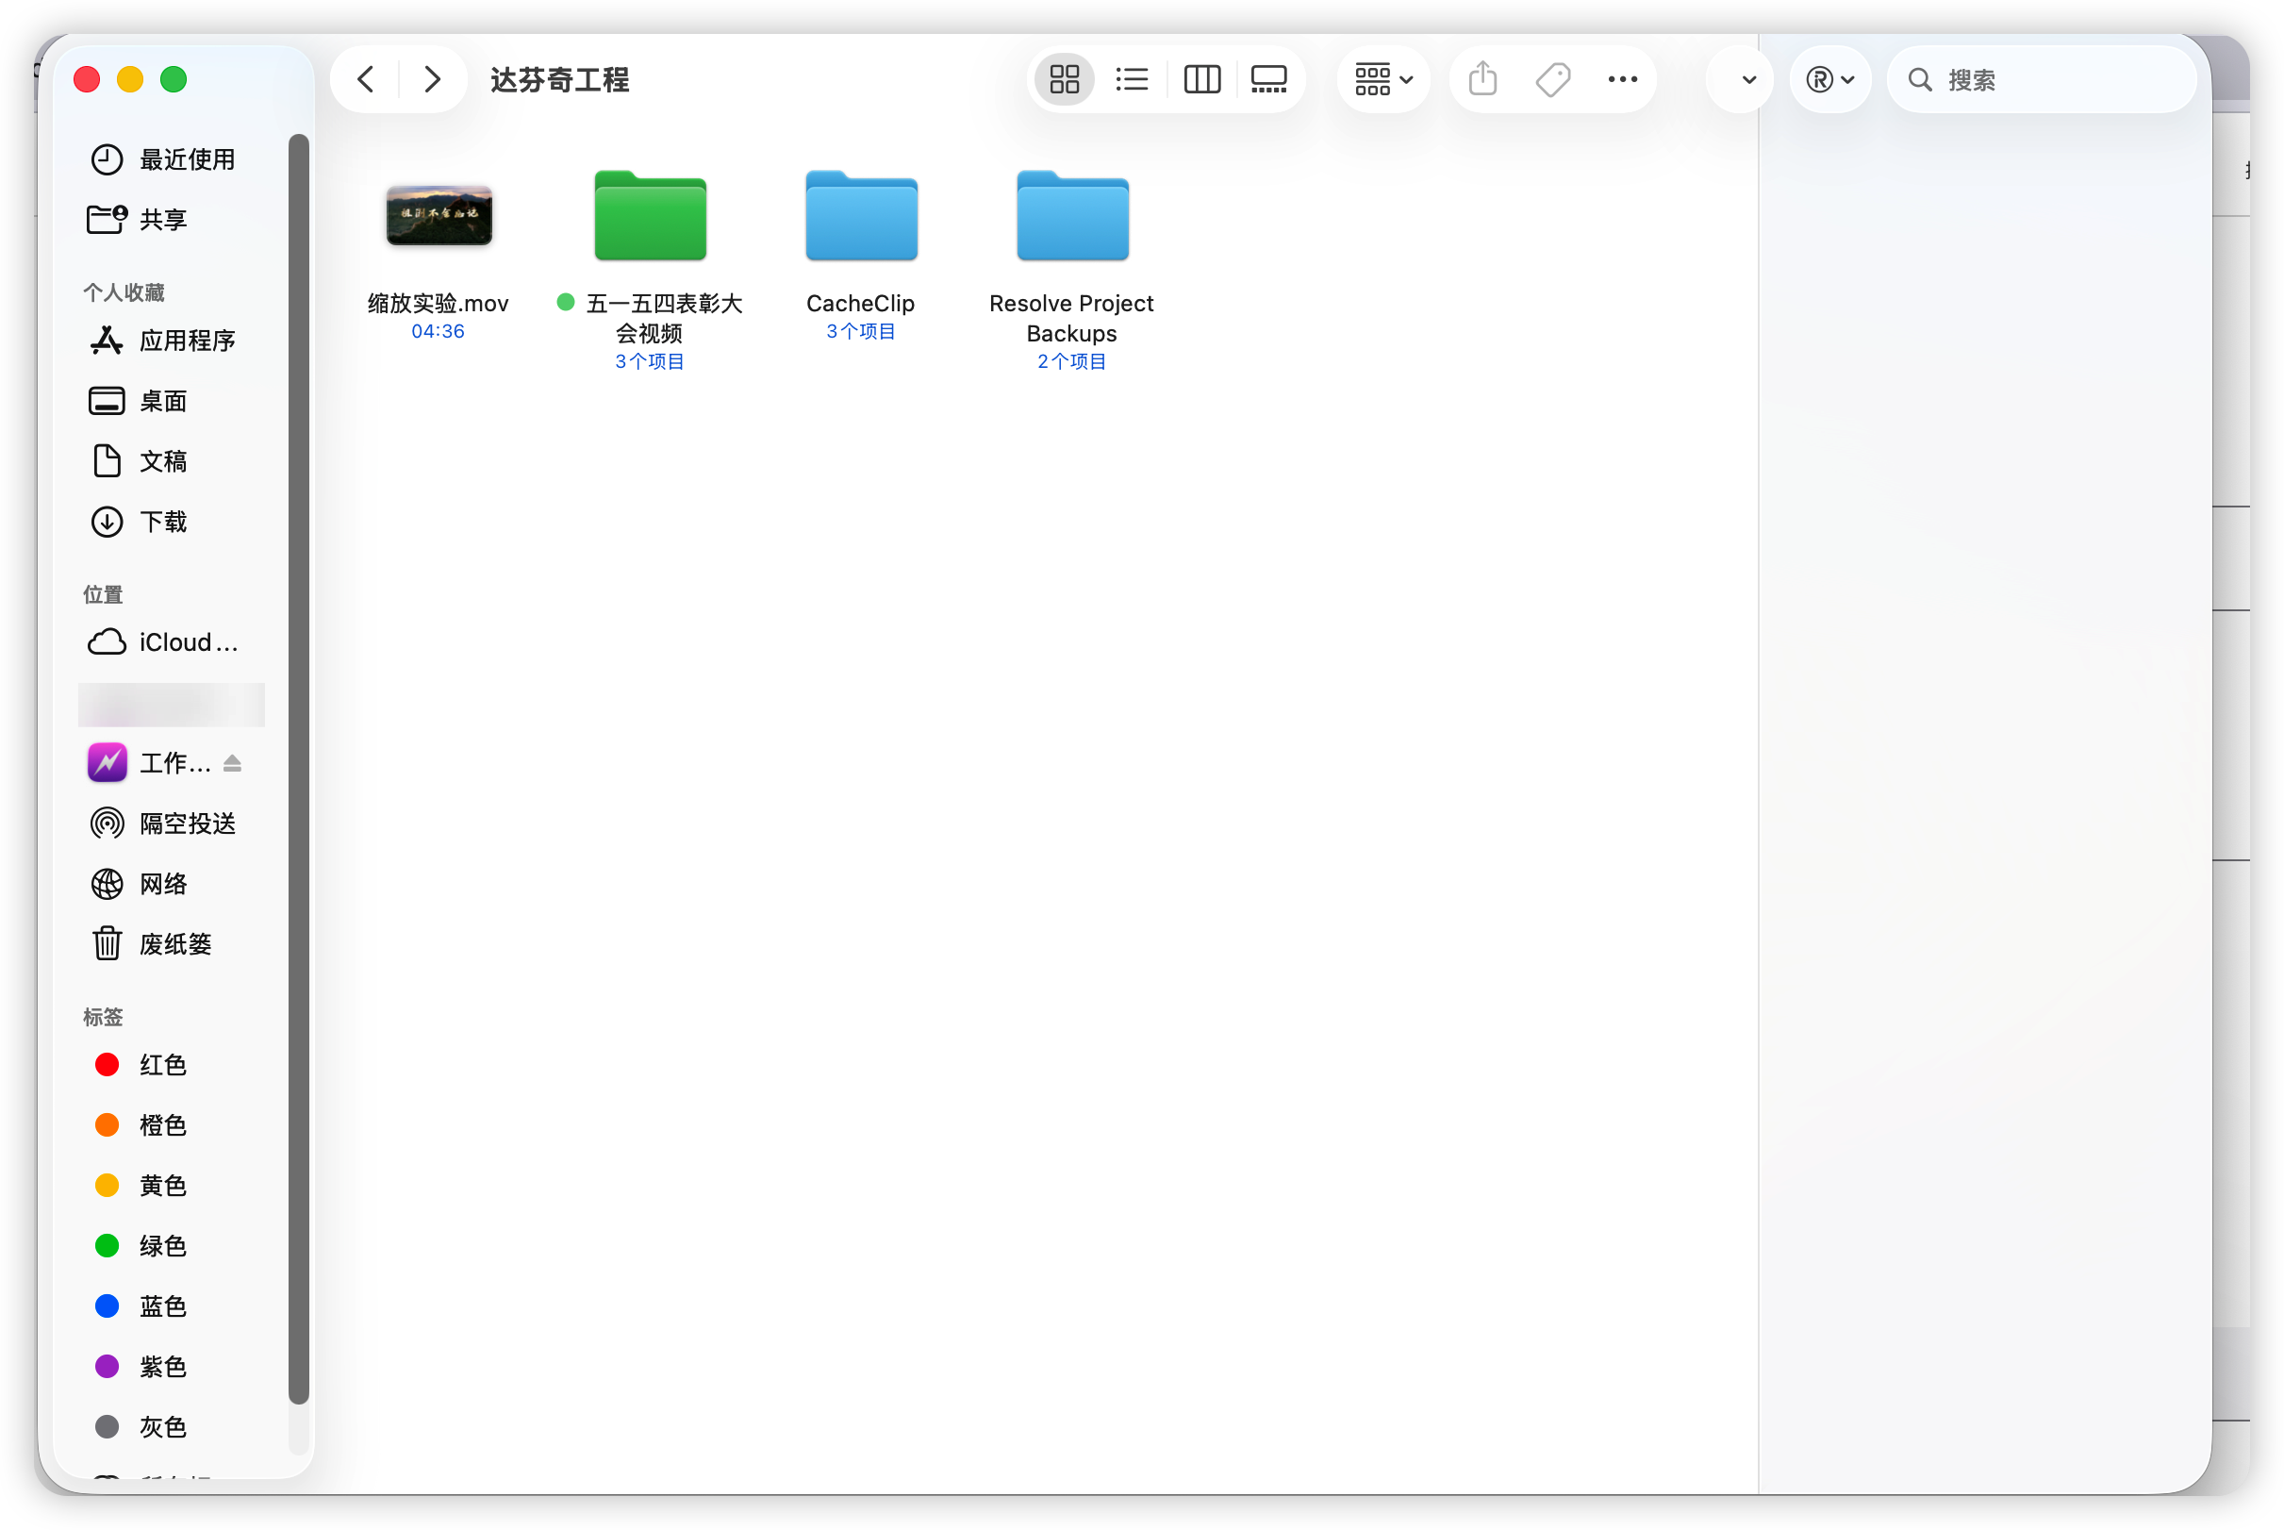
Task: Click the tag editing icon
Action: 1552,79
